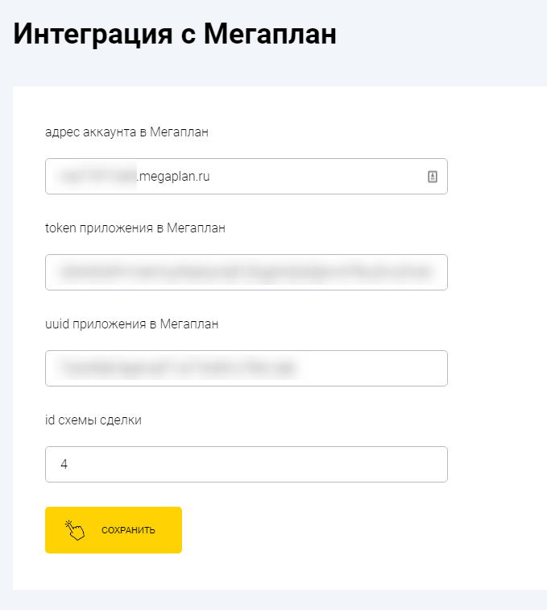Click the hand pointer icon on save button
Screen dimensions: 547x610
[75, 530]
